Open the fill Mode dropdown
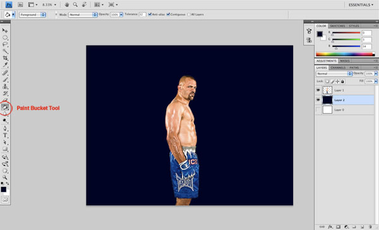This screenshot has height=230, width=379. (83, 15)
